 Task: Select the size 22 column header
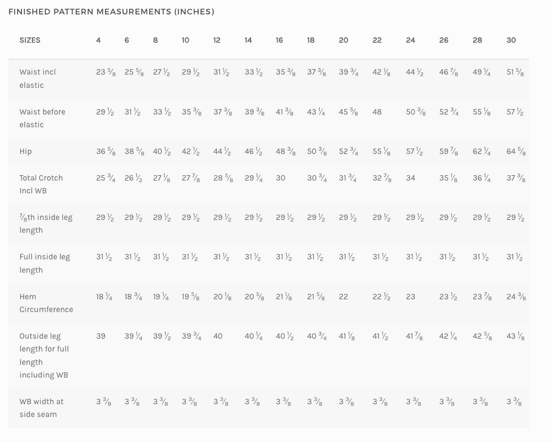coord(377,40)
